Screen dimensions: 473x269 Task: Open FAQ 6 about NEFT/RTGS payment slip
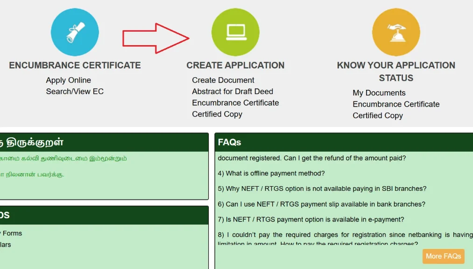[322, 204]
